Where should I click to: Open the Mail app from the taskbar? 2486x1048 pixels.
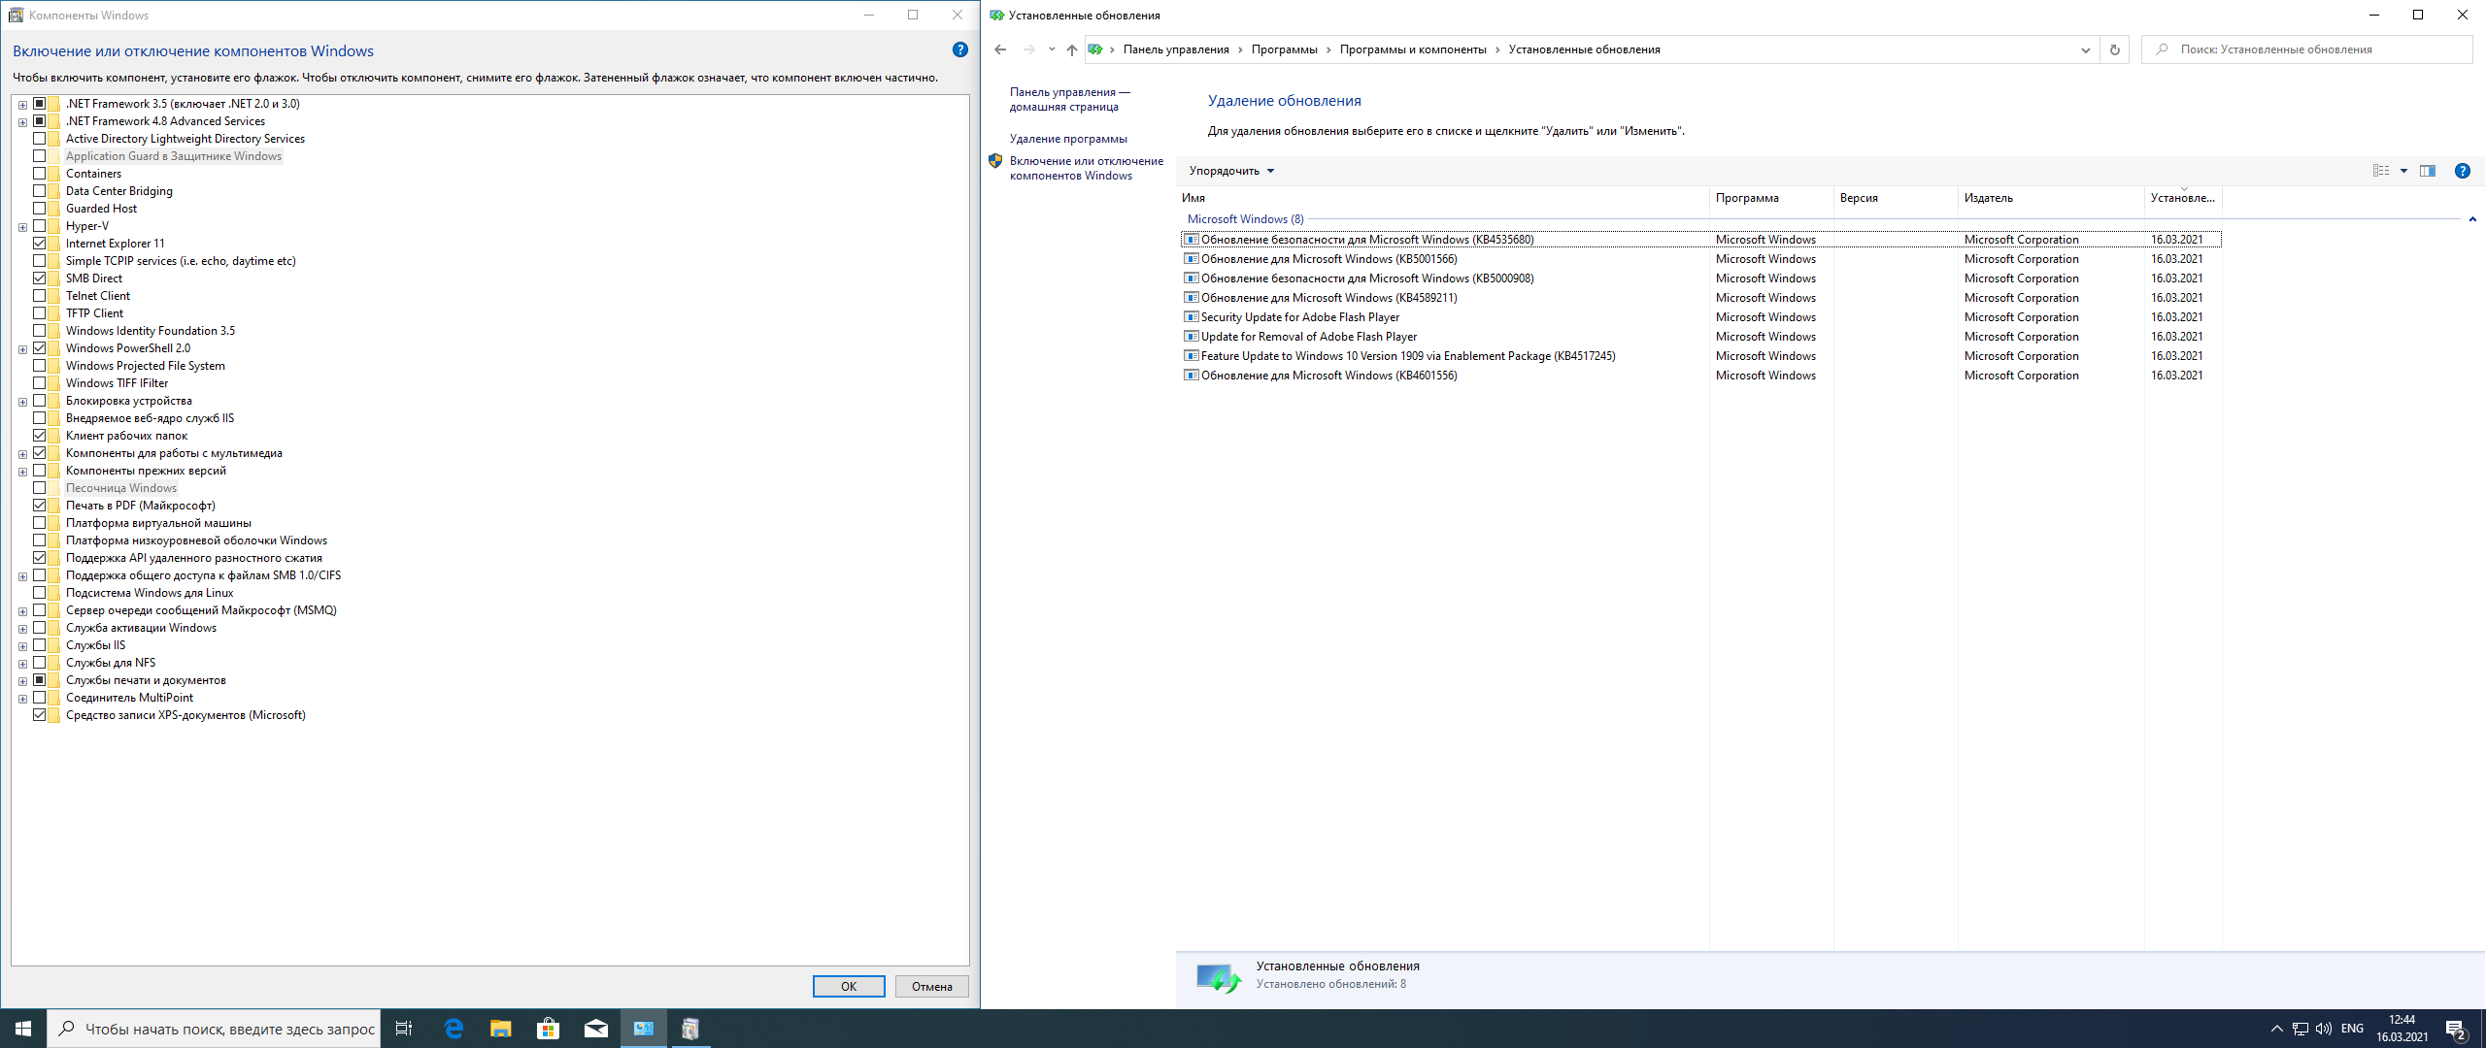pyautogui.click(x=596, y=1029)
